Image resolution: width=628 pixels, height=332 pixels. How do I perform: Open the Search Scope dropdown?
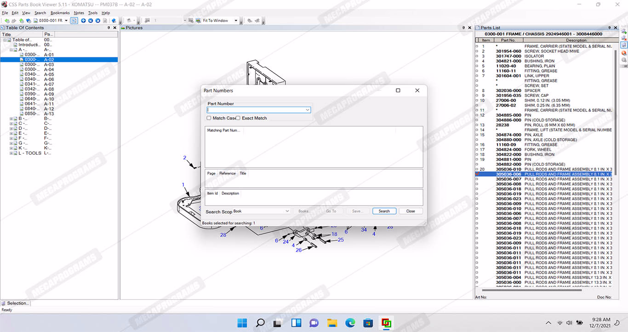click(x=287, y=211)
